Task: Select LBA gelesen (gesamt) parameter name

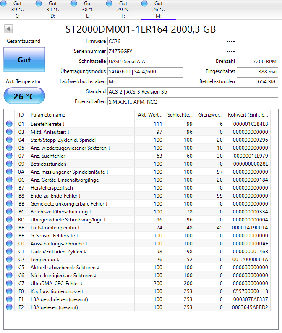Action: click(54, 307)
